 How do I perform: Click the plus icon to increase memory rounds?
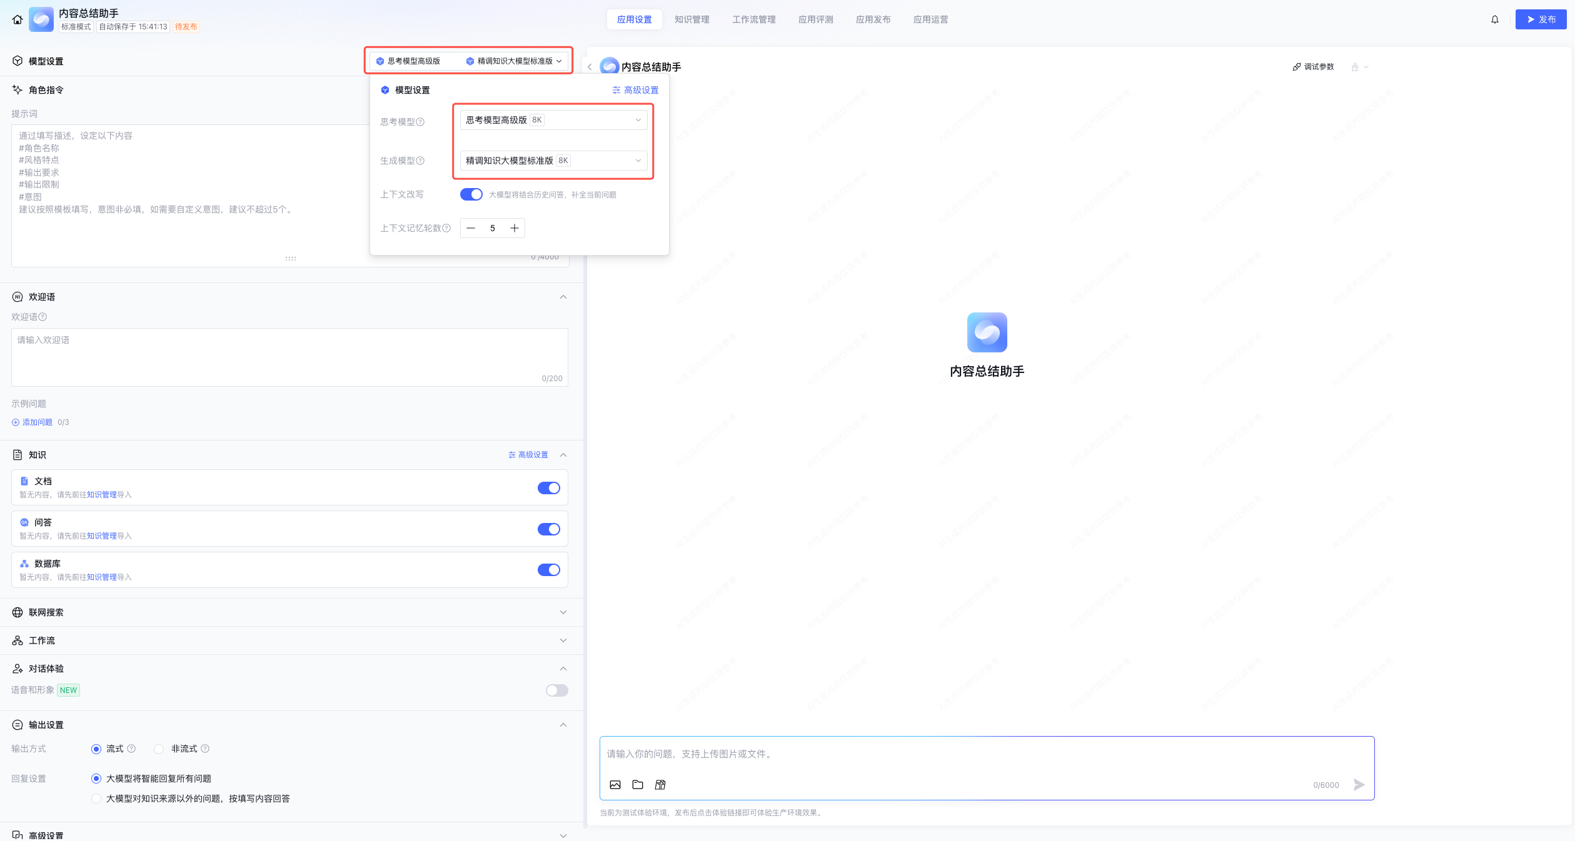514,228
